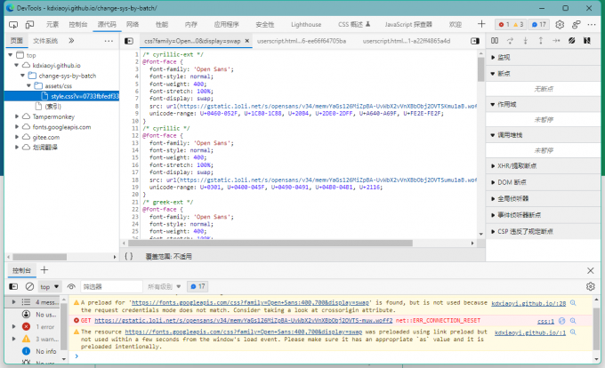
Task: Expand the fonts.googleapis.com tree node
Action: pyautogui.click(x=17, y=127)
